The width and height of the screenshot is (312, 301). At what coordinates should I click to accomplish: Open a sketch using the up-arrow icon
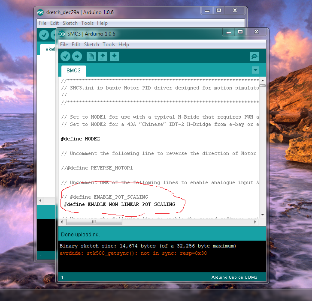click(103, 57)
